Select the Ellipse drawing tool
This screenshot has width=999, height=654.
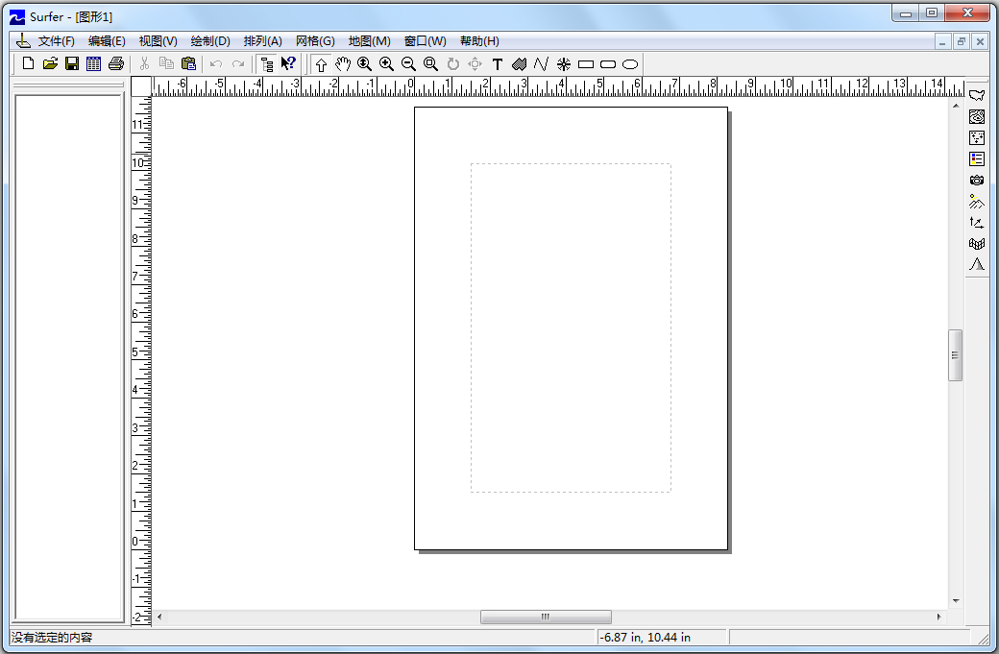click(x=630, y=63)
